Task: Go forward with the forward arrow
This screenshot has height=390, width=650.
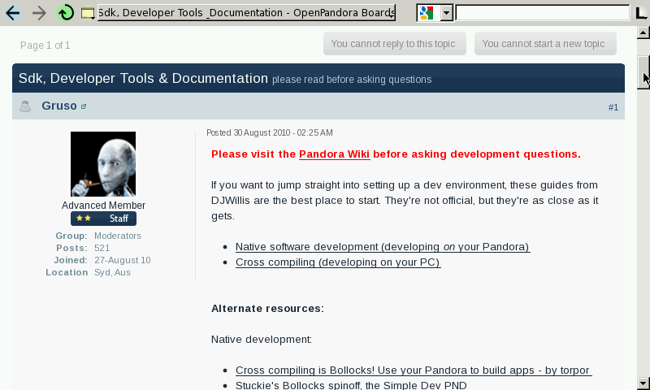Action: (x=39, y=13)
